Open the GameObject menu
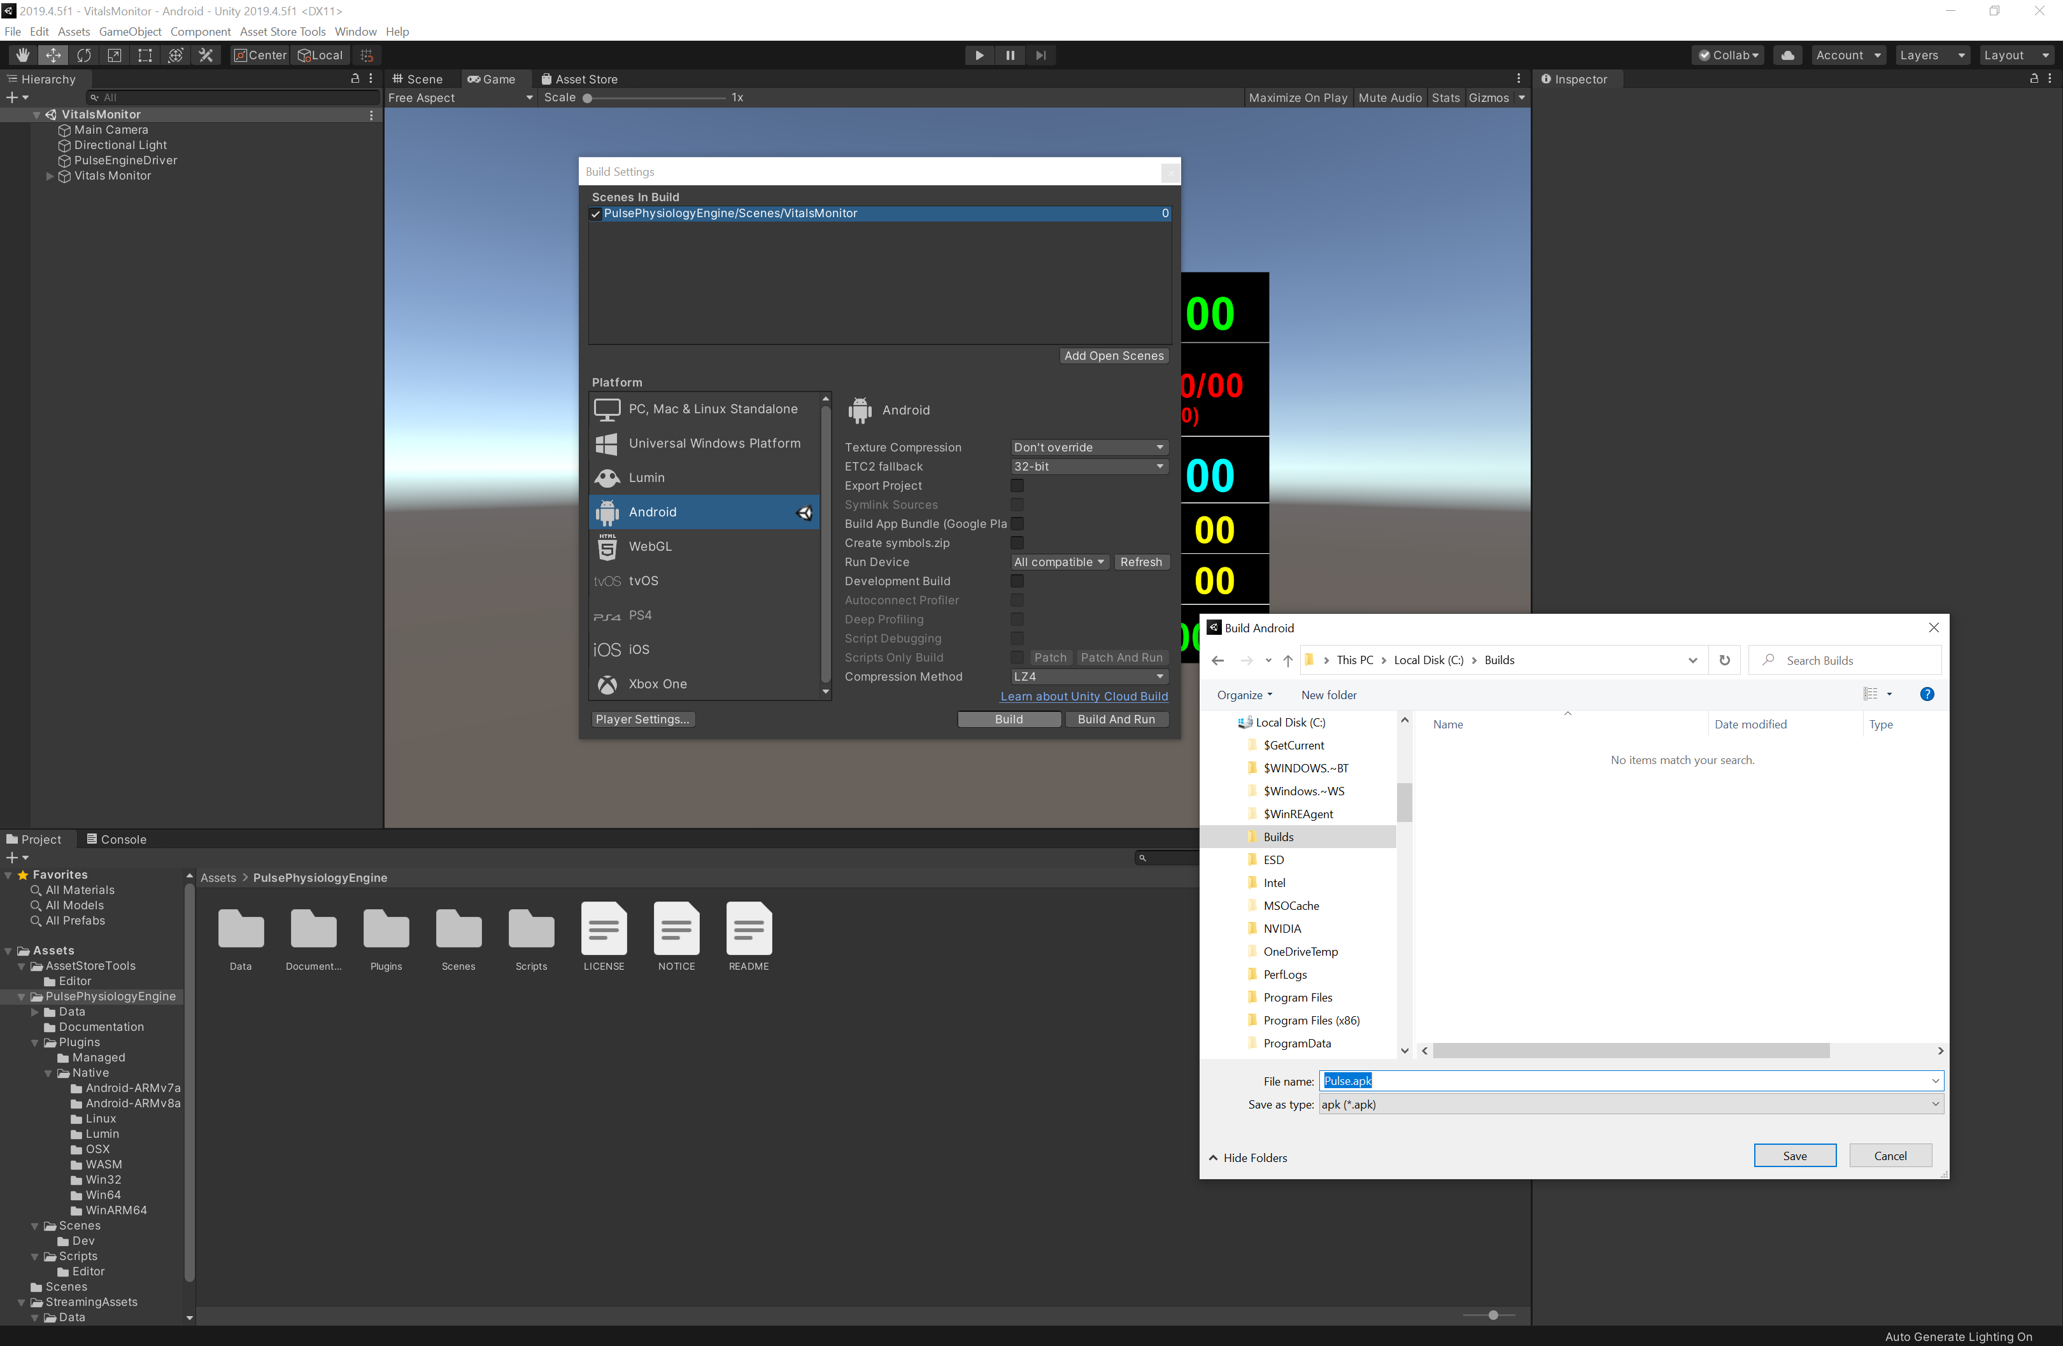 (130, 31)
